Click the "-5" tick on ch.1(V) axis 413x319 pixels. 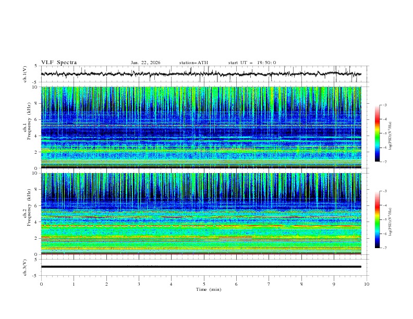(35, 82)
